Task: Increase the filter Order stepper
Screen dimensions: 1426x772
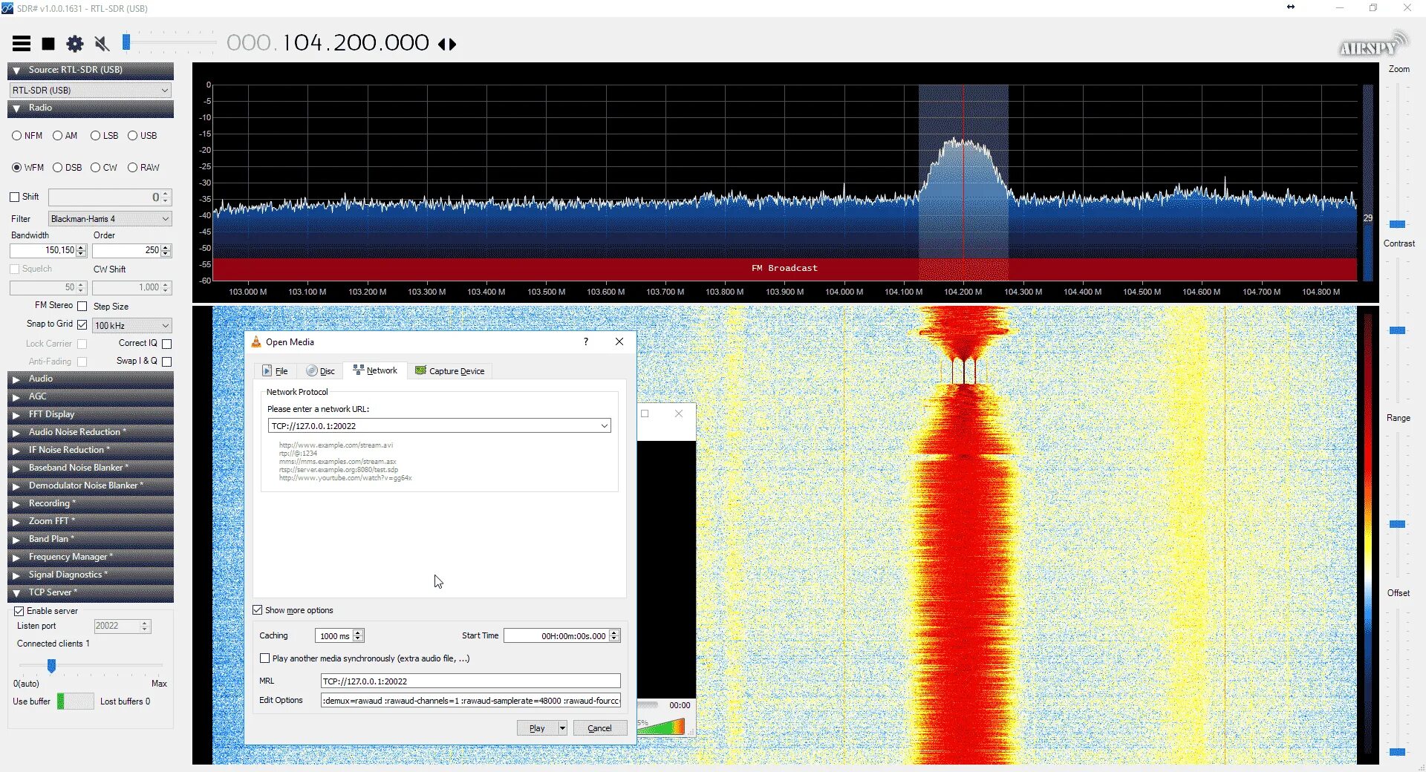Action: pos(166,248)
